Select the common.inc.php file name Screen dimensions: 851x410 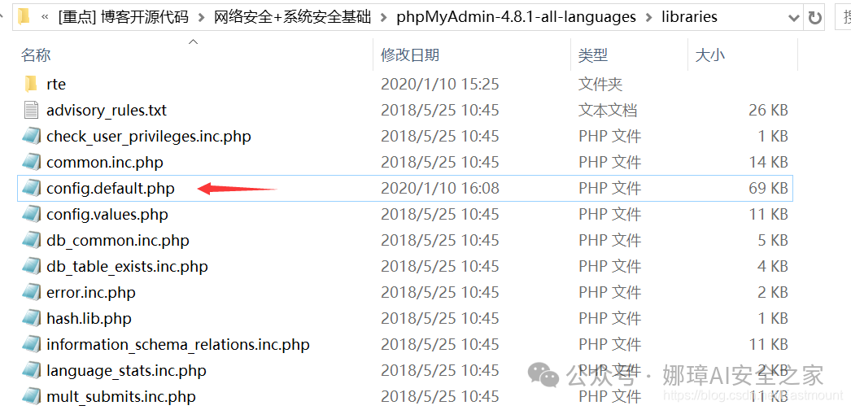pos(105,162)
